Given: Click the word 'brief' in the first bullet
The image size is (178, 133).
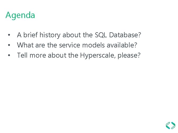Looking at the screenshot, I should point(30,35).
